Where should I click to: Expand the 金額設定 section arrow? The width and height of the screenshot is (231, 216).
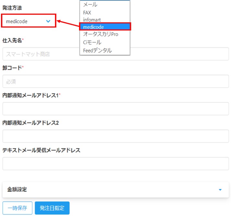point(220,190)
